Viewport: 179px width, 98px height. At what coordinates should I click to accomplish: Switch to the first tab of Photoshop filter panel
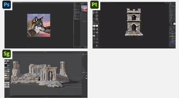(75, 4)
